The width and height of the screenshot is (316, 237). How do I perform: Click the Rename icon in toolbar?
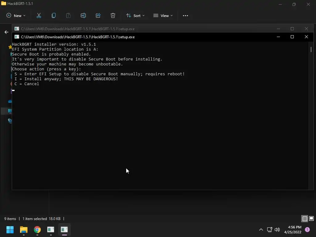83,15
